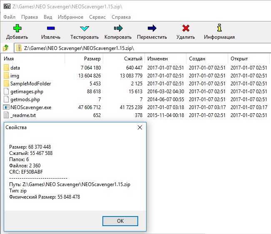Viewport: 271px width, 234px height.
Task: Select the getmods.php file icon
Action: [6, 100]
